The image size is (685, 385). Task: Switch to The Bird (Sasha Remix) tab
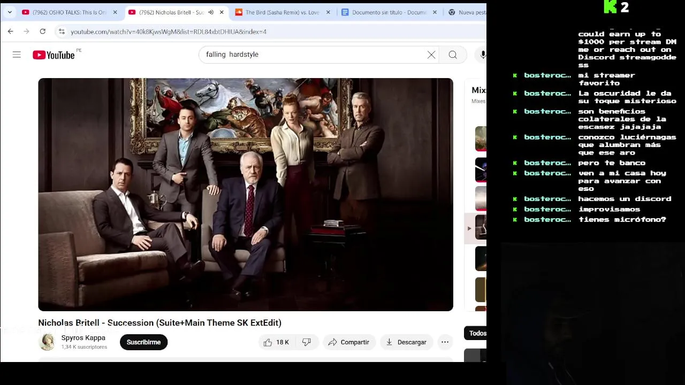[x=282, y=12]
